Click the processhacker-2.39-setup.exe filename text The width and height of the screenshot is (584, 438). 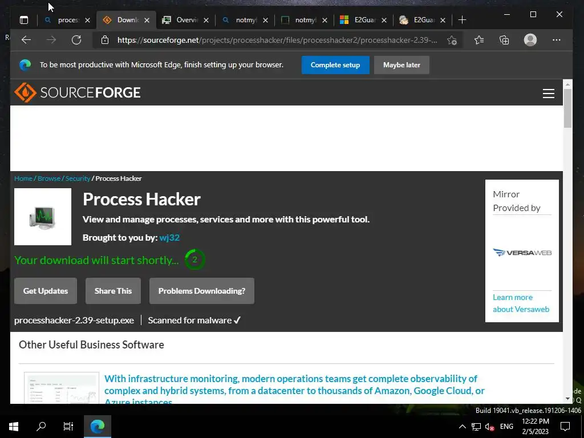[x=74, y=321]
